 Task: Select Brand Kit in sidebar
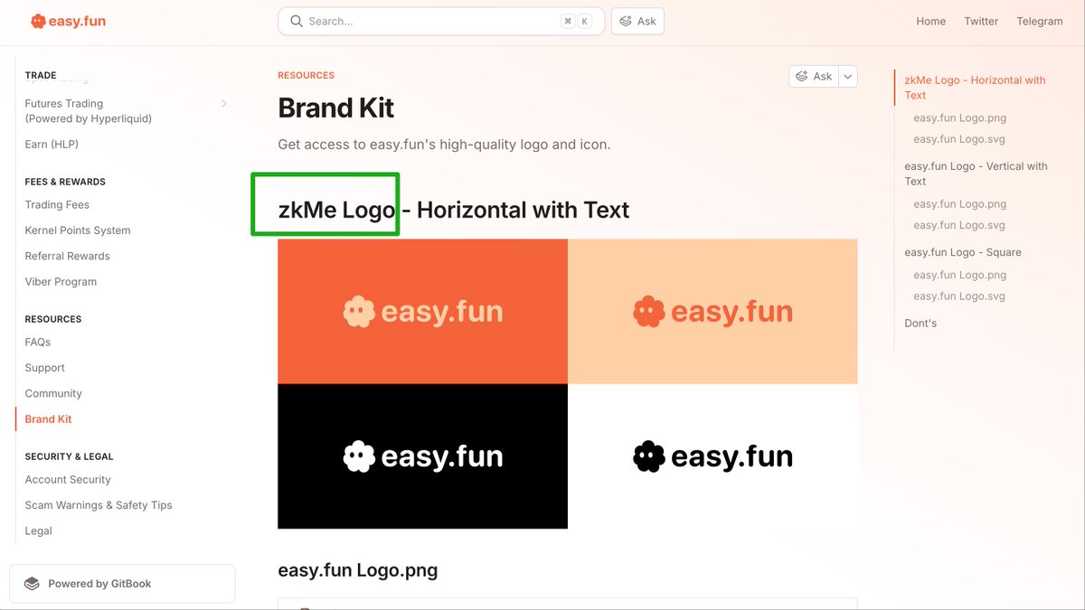pos(48,419)
